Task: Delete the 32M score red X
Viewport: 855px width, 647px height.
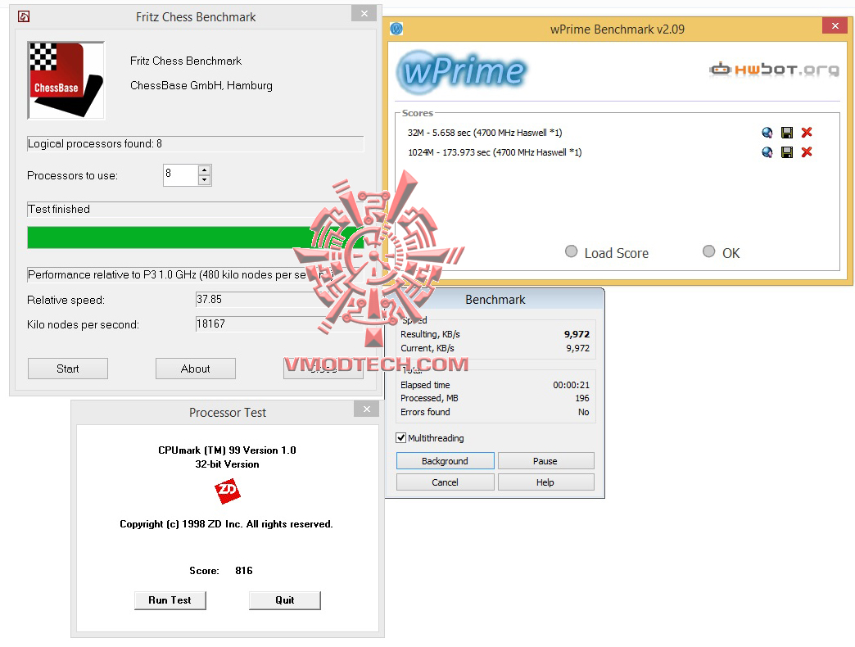Action: point(807,133)
